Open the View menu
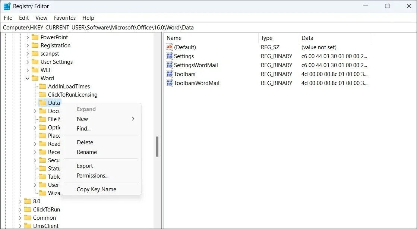The height and width of the screenshot is (229, 417). point(41,18)
